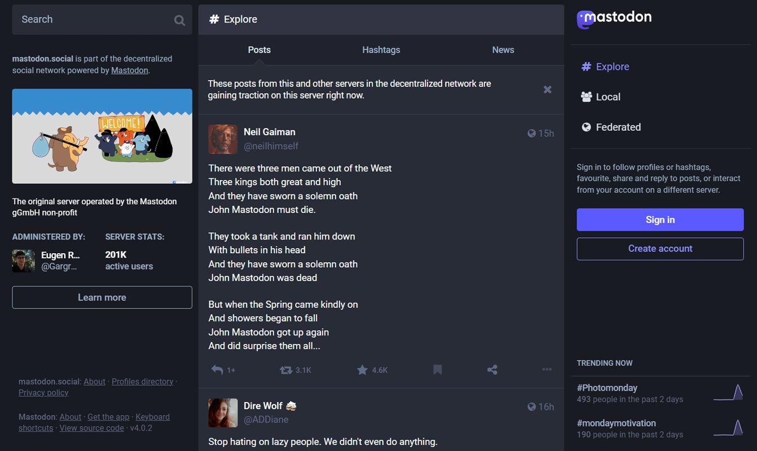The image size is (757, 451).
Task: Open Dire Wolf's avatar
Action: tap(223, 413)
